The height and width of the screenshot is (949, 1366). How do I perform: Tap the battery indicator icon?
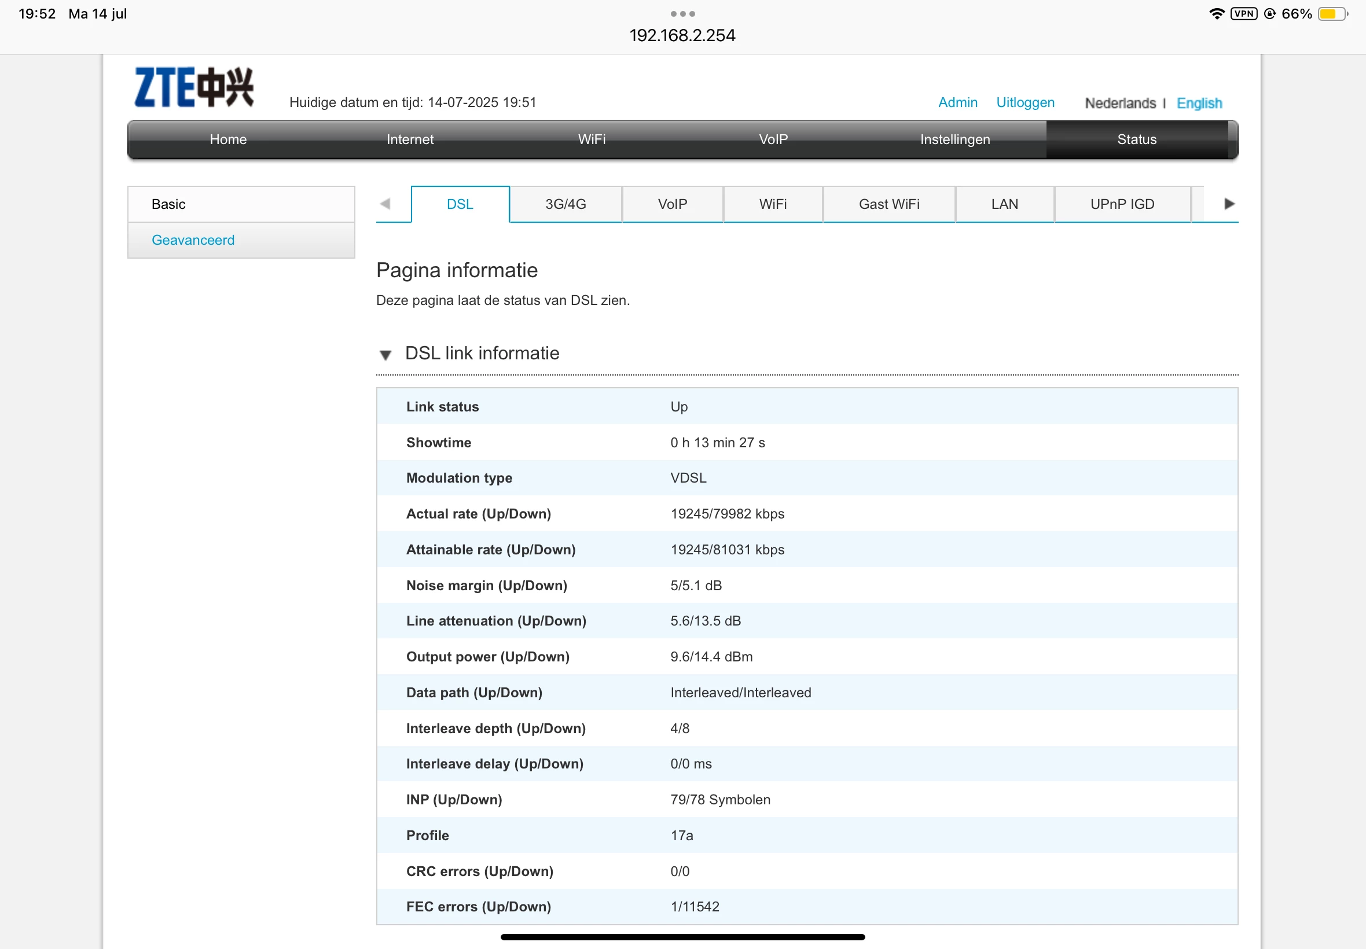1331,14
